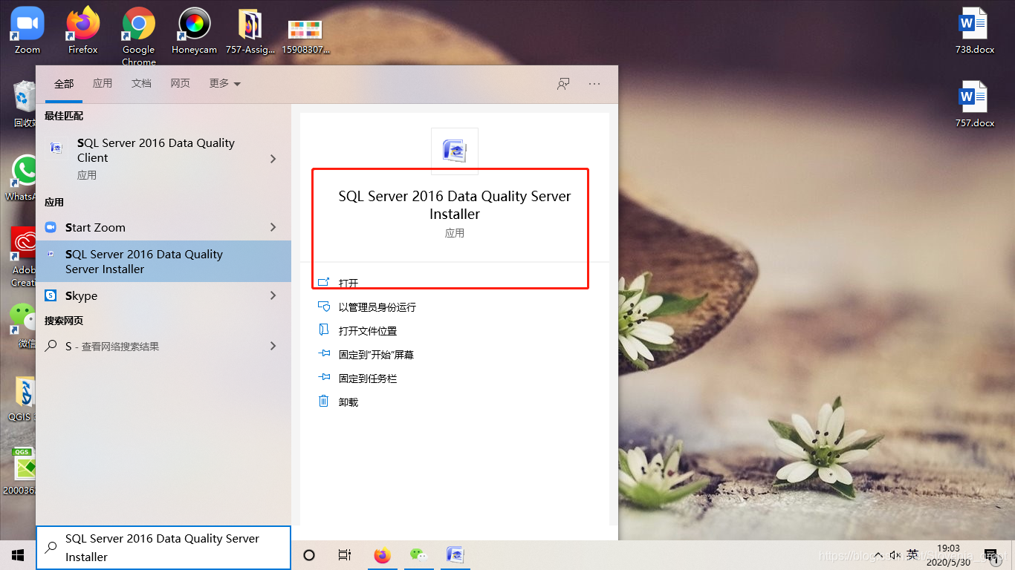The image size is (1015, 570).
Task: Click the Data Quality Server Installer preview icon
Action: (x=454, y=151)
